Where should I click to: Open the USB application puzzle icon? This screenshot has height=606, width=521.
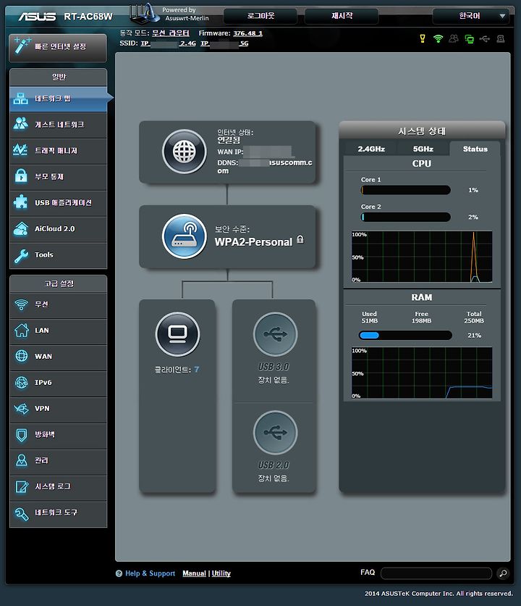21,202
